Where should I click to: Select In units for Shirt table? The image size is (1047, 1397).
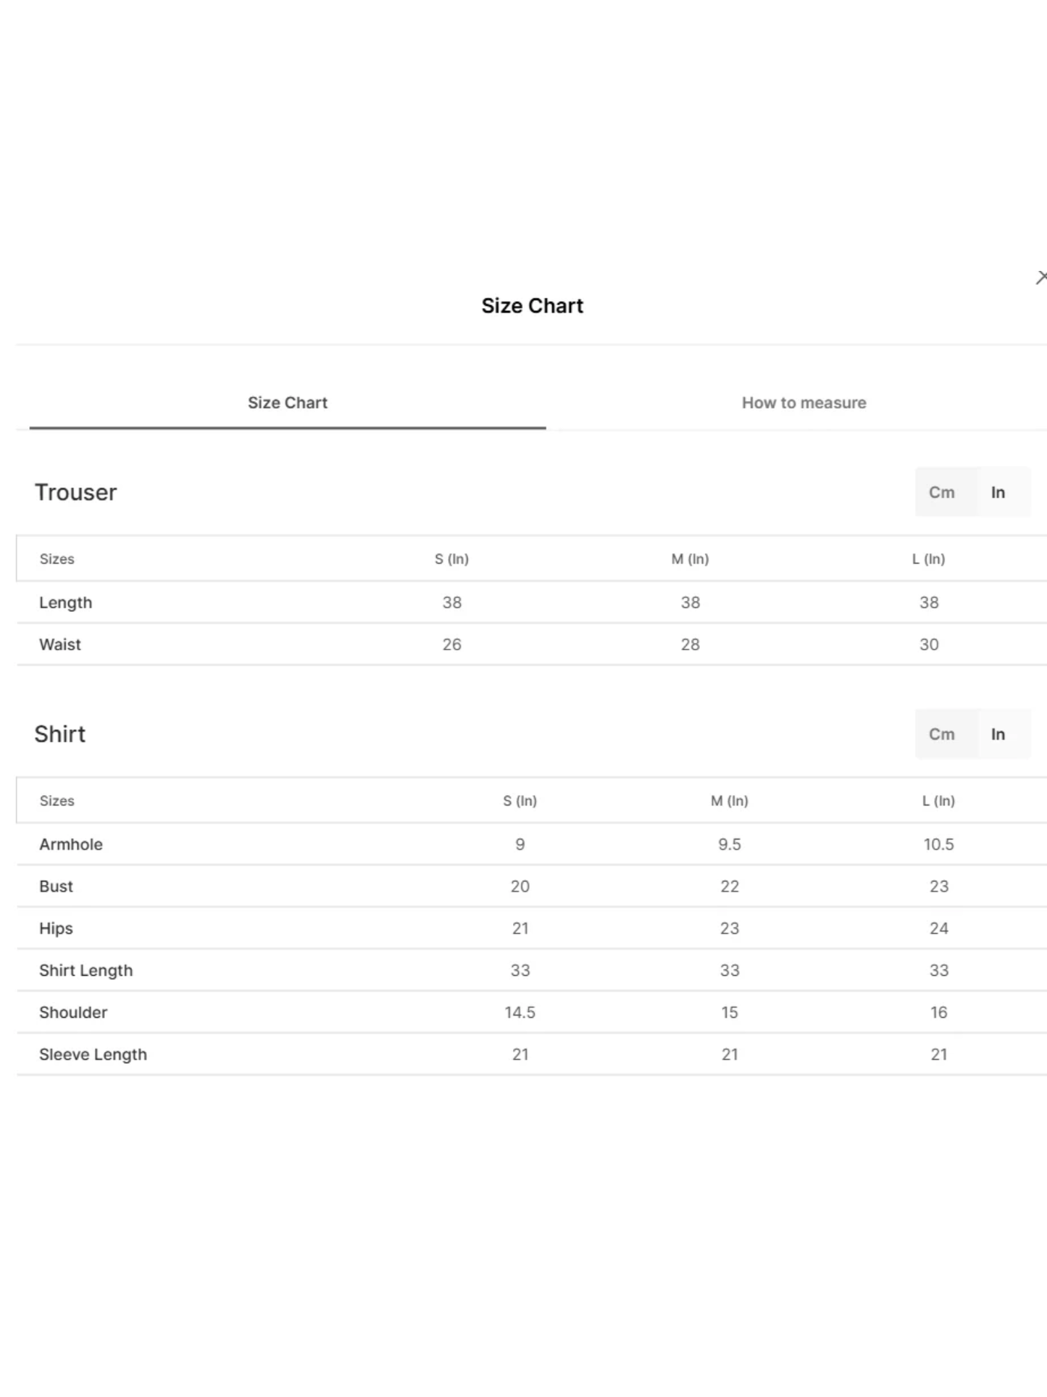click(998, 734)
